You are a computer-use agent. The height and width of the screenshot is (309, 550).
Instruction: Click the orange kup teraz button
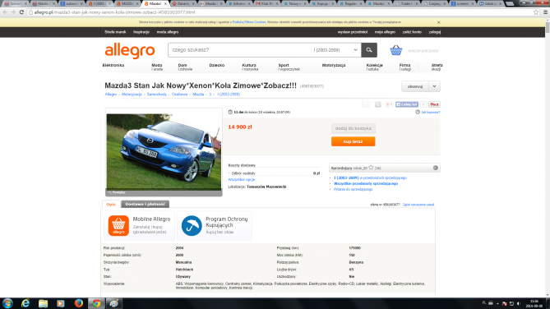click(353, 141)
